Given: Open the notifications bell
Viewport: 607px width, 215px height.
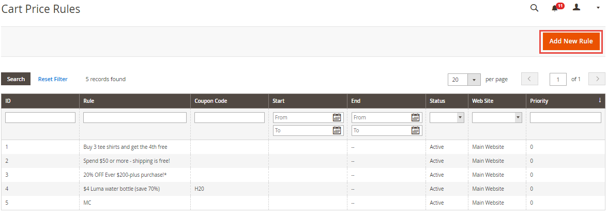Looking at the screenshot, I should [x=555, y=8].
